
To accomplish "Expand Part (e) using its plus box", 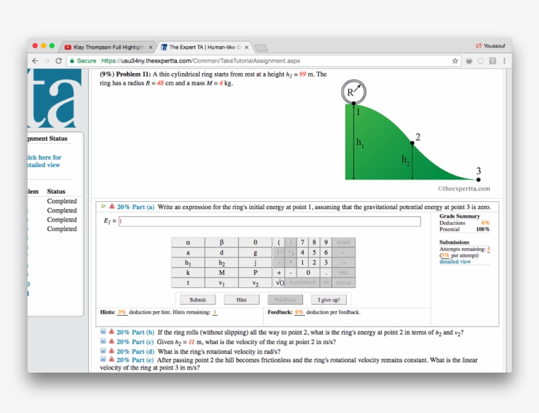I will click(103, 360).
